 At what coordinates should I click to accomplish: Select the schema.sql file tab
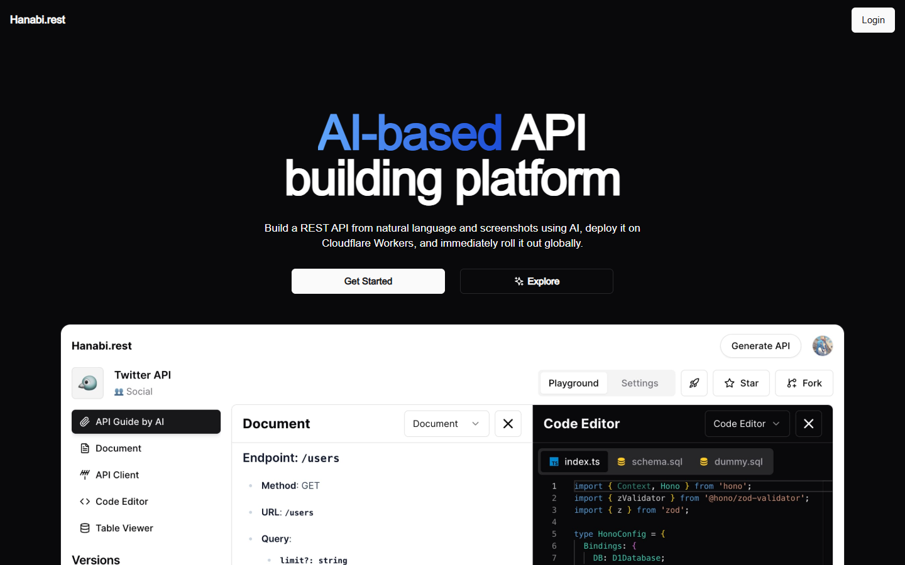click(650, 461)
